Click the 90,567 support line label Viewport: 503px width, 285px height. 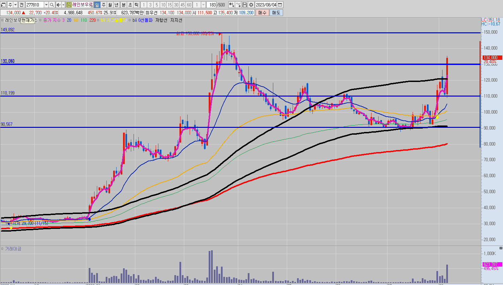(7, 124)
